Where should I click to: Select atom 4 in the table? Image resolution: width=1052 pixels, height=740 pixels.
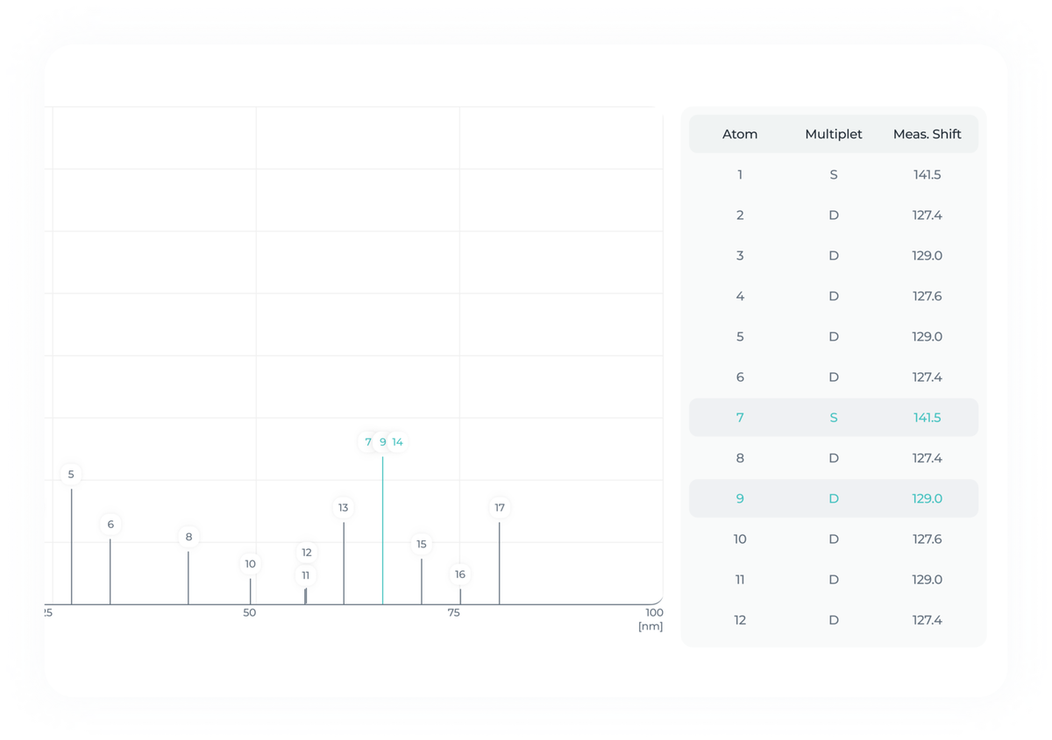tap(834, 296)
